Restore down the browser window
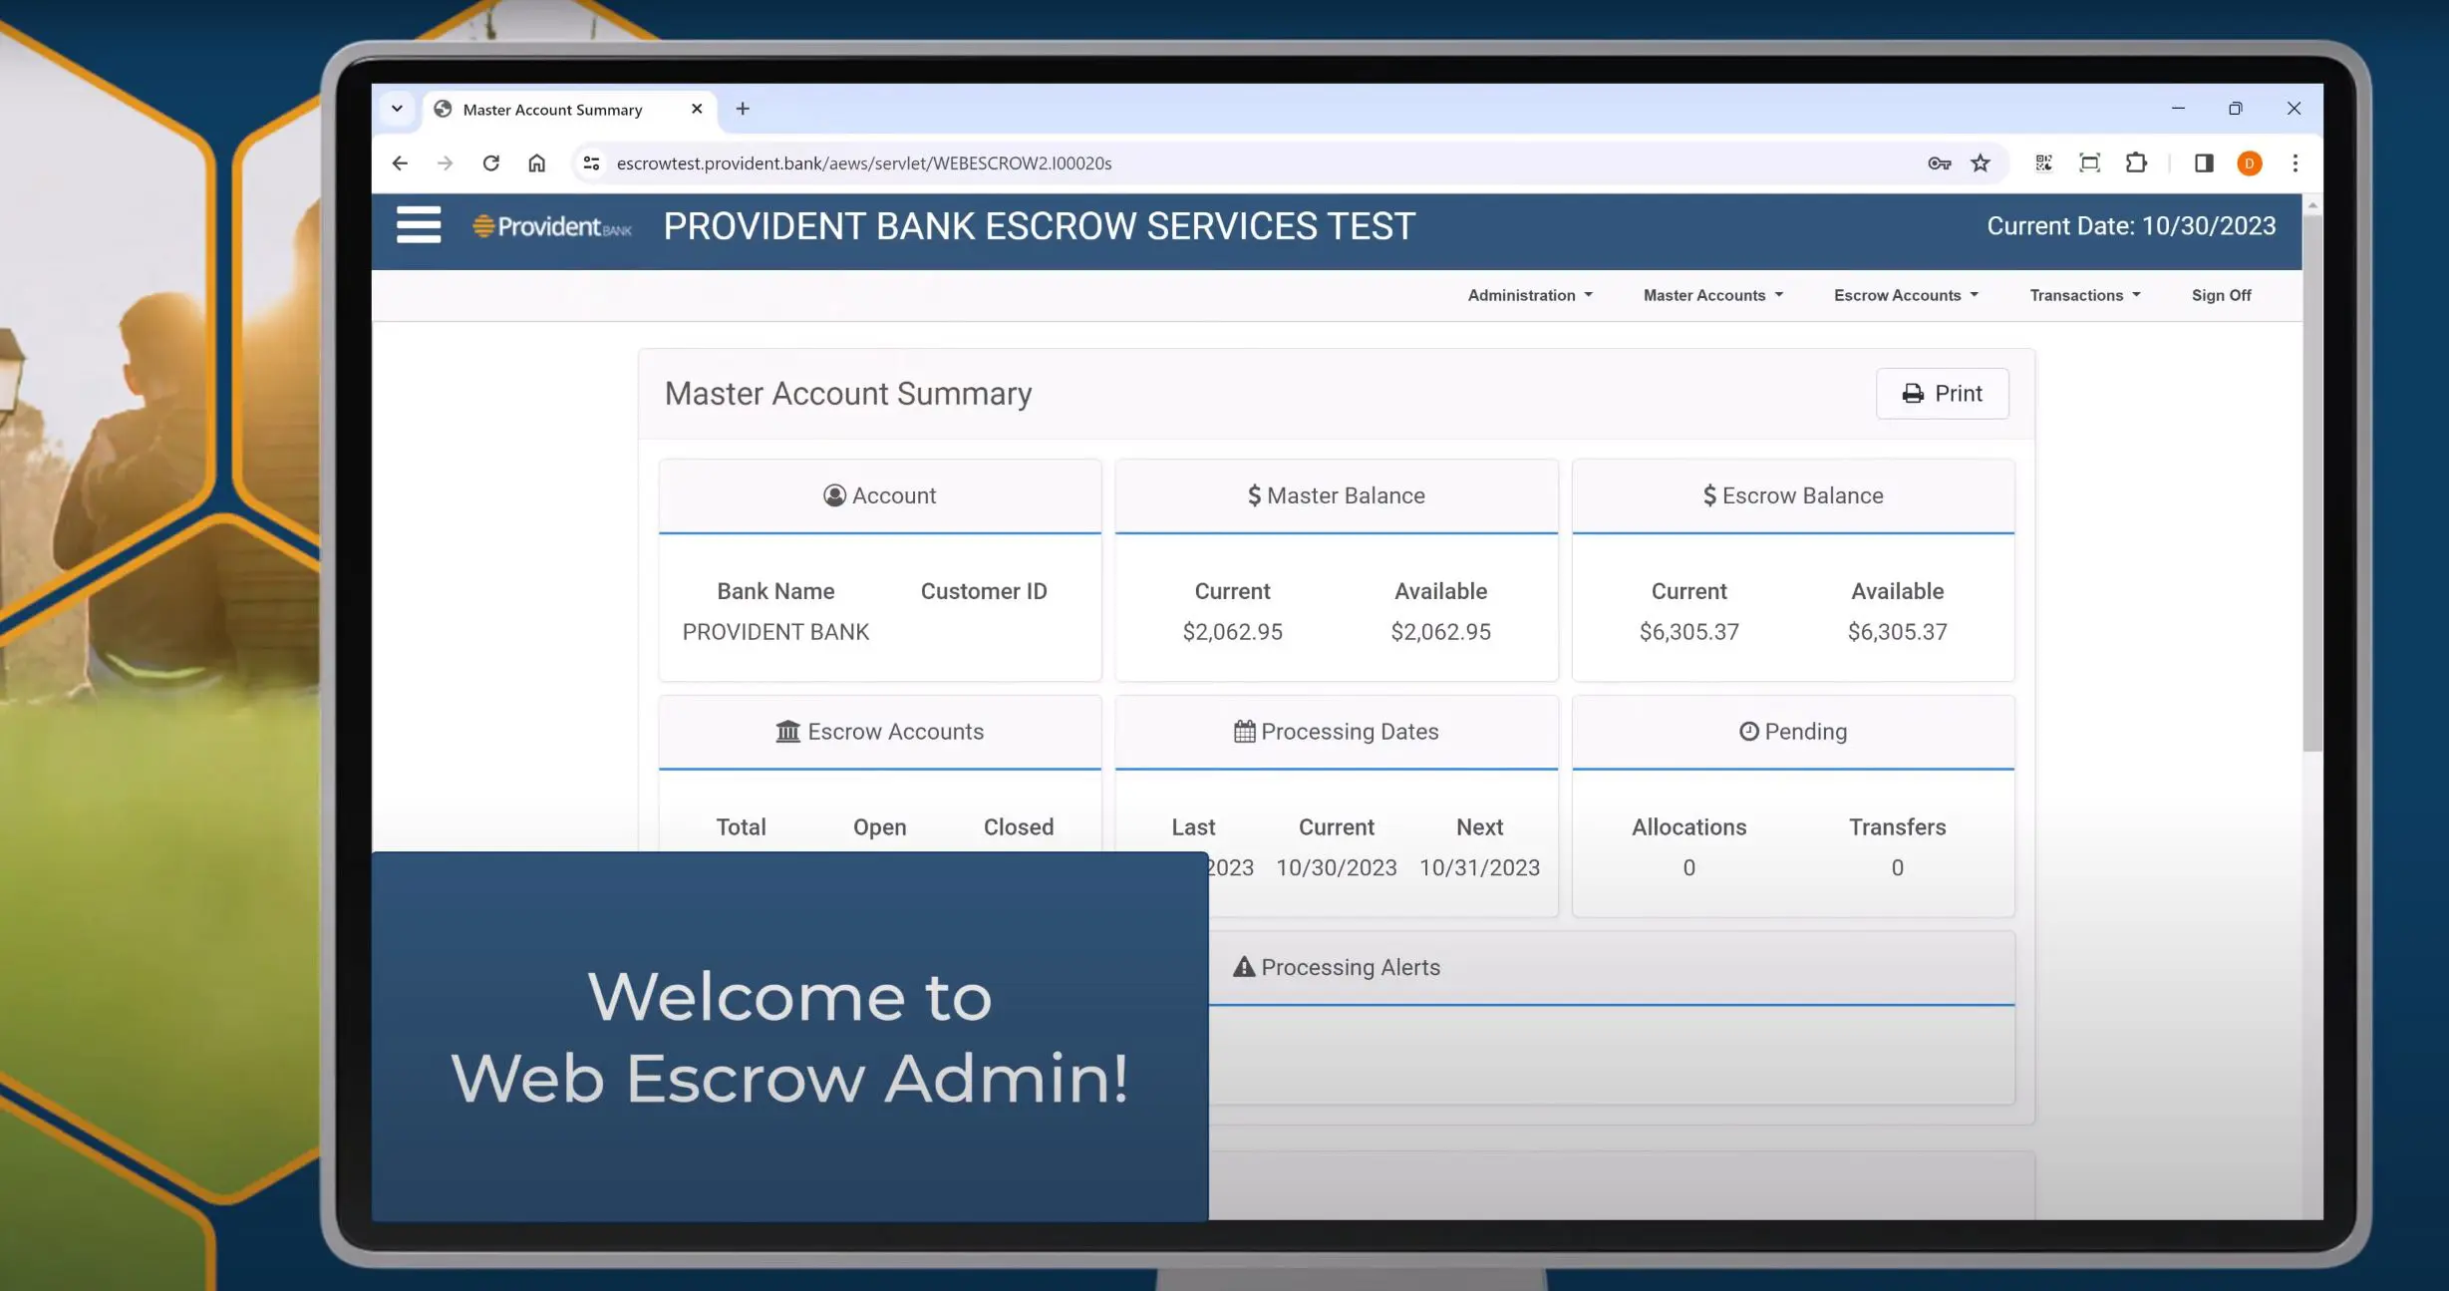Image resolution: width=2449 pixels, height=1291 pixels. (2235, 108)
